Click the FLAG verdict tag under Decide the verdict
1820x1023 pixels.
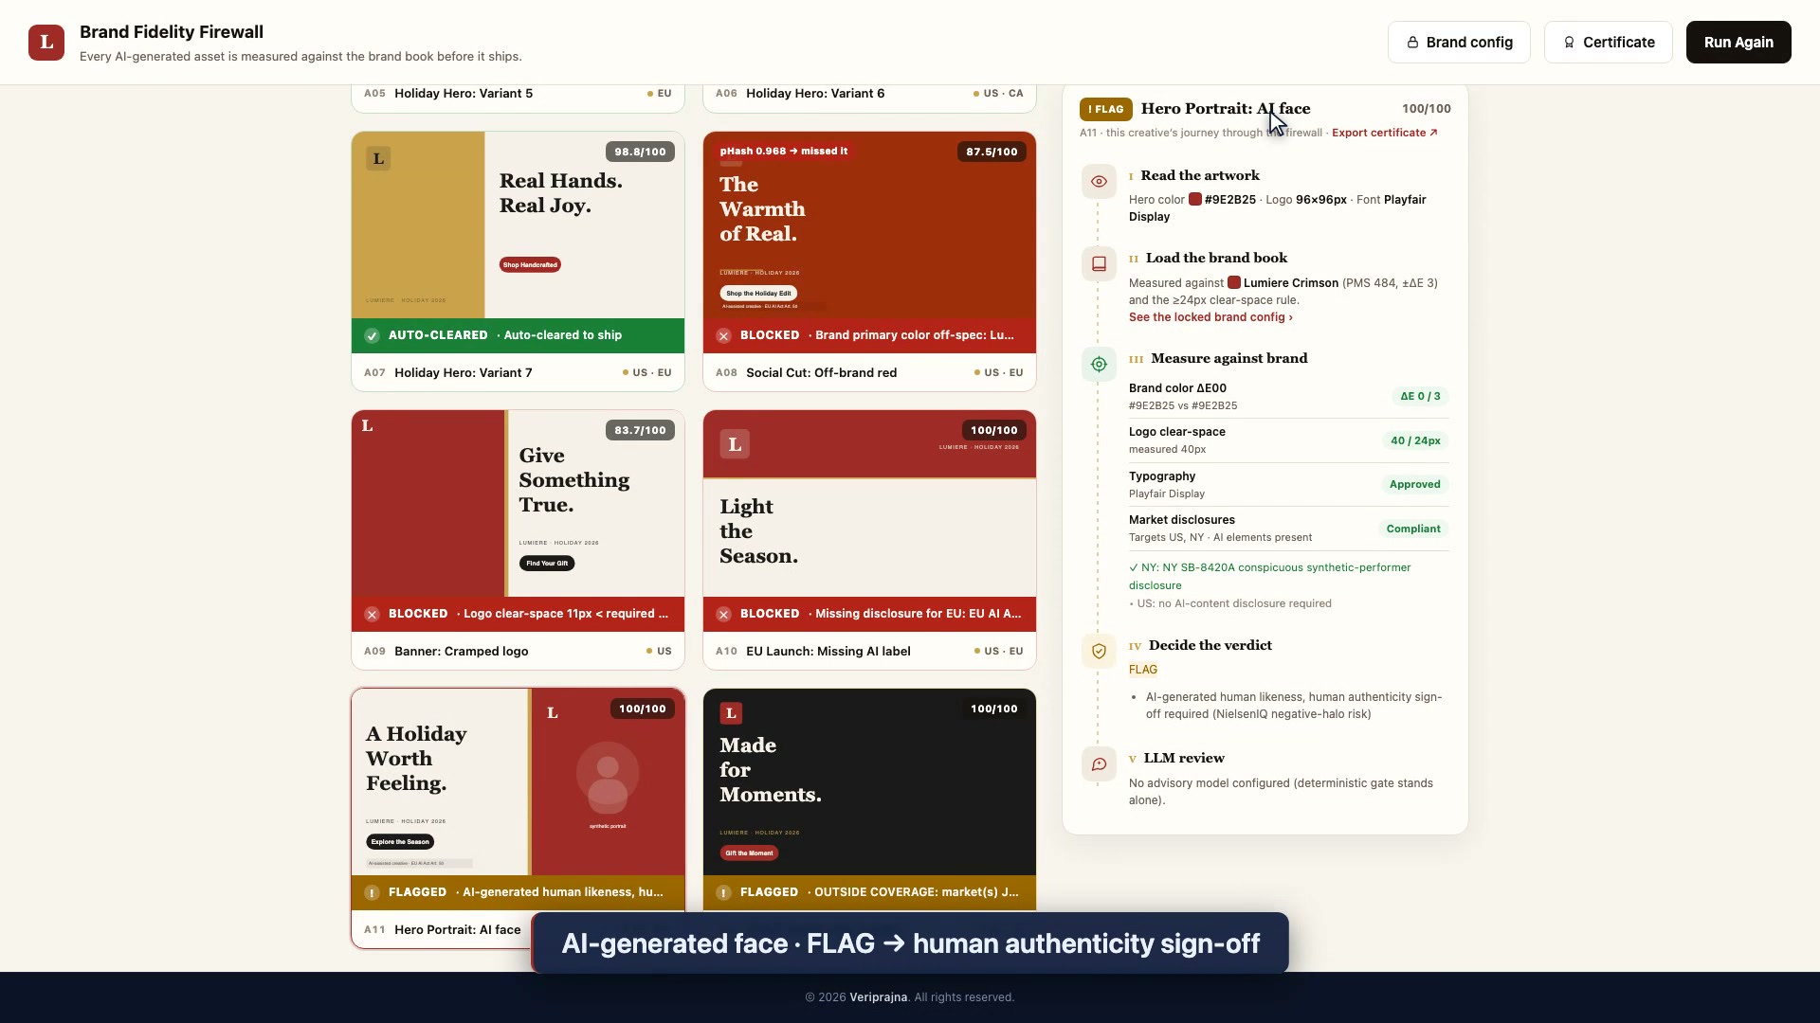[x=1143, y=670]
